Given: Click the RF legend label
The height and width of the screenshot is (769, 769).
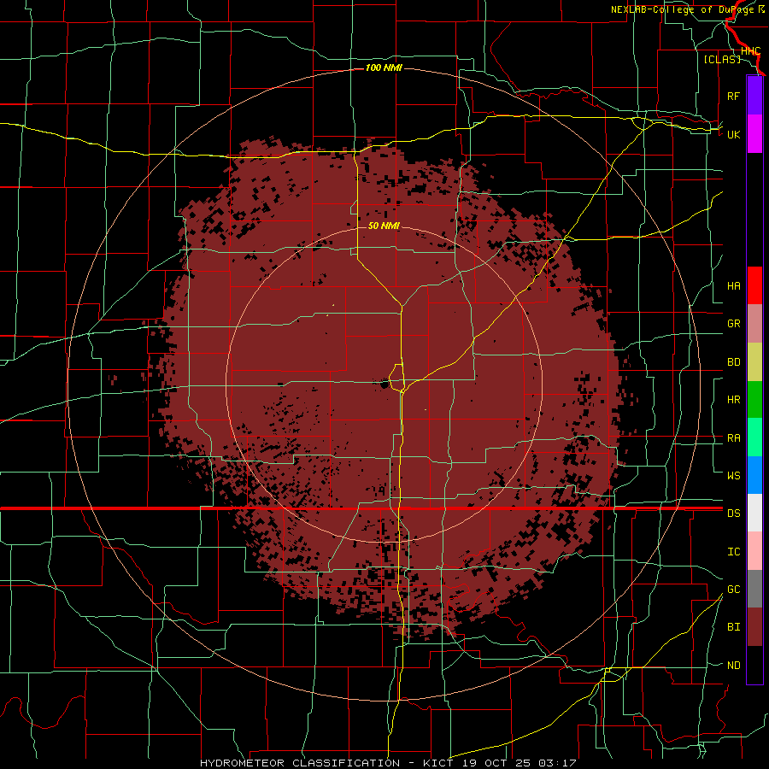Looking at the screenshot, I should click(733, 96).
